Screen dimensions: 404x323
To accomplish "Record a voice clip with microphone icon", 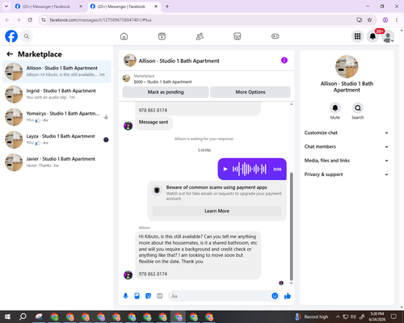I will pyautogui.click(x=125, y=296).
